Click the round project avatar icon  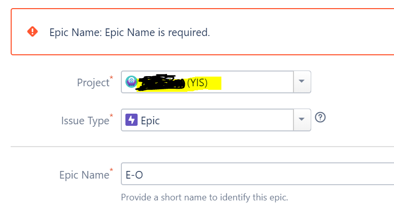point(131,82)
